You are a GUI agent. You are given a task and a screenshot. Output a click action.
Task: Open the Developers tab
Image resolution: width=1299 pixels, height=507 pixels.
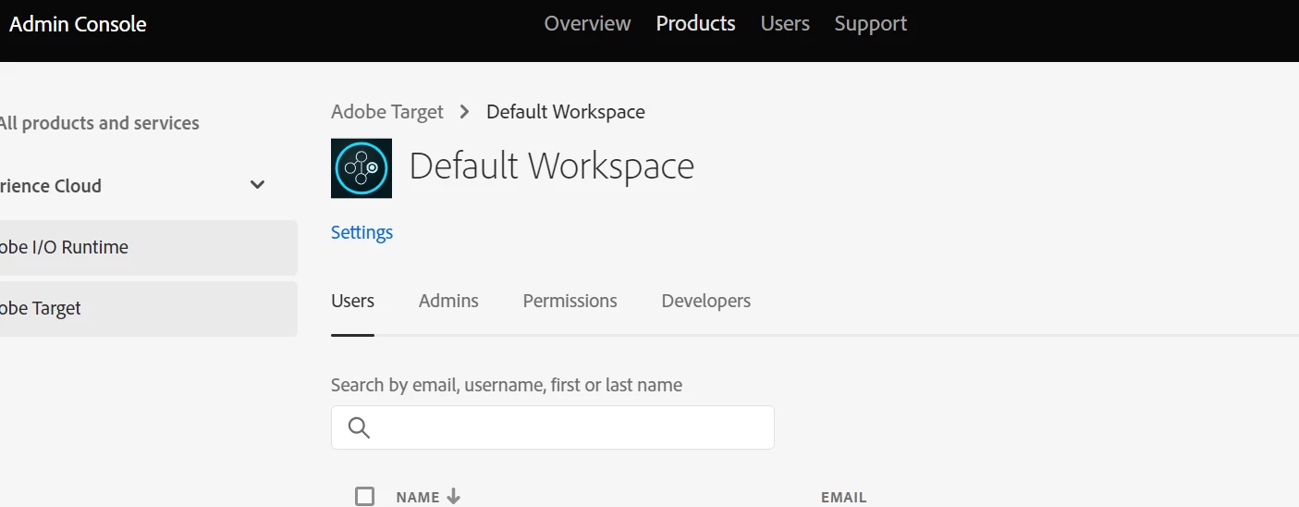point(705,301)
